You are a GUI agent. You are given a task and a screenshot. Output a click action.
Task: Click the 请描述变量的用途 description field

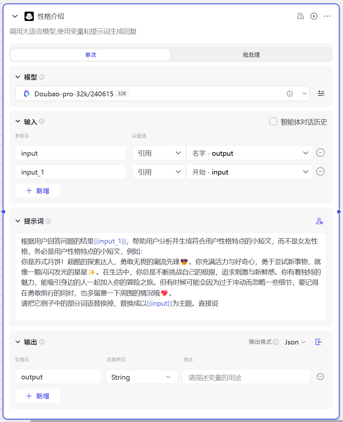(x=247, y=377)
